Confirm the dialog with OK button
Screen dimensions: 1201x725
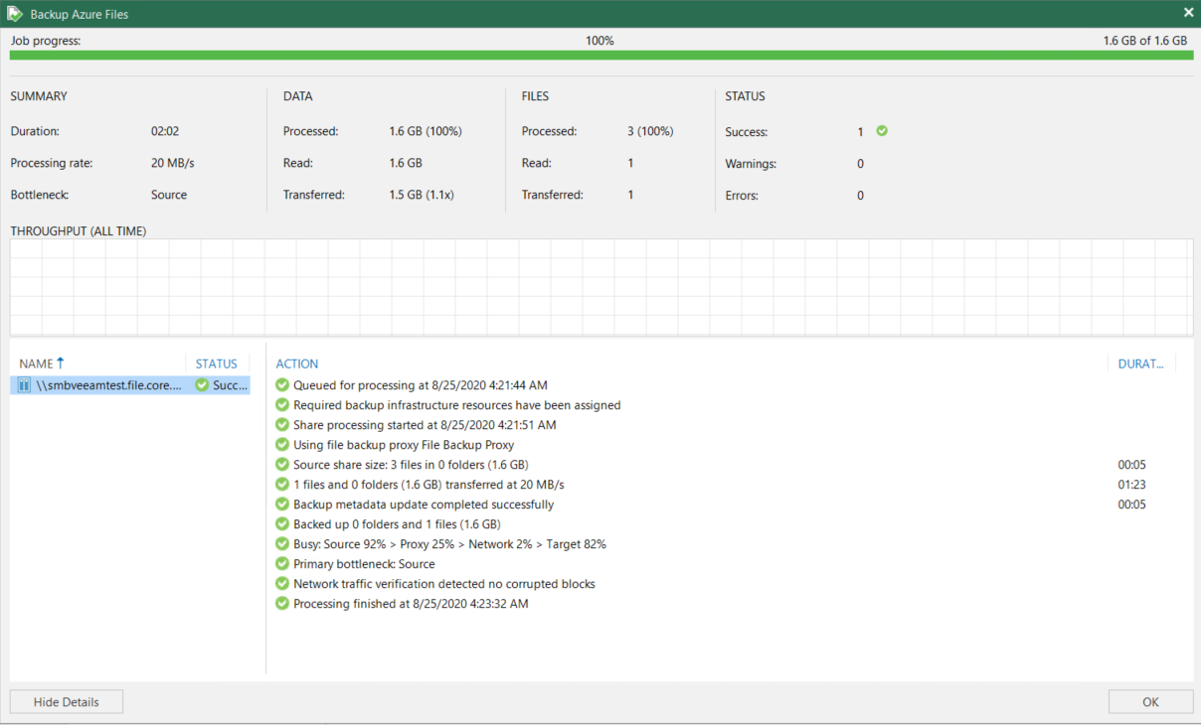click(1150, 701)
